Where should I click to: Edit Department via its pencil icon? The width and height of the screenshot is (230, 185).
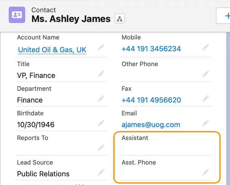[x=101, y=98]
